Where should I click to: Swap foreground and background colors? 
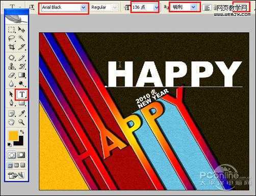tap(22, 132)
